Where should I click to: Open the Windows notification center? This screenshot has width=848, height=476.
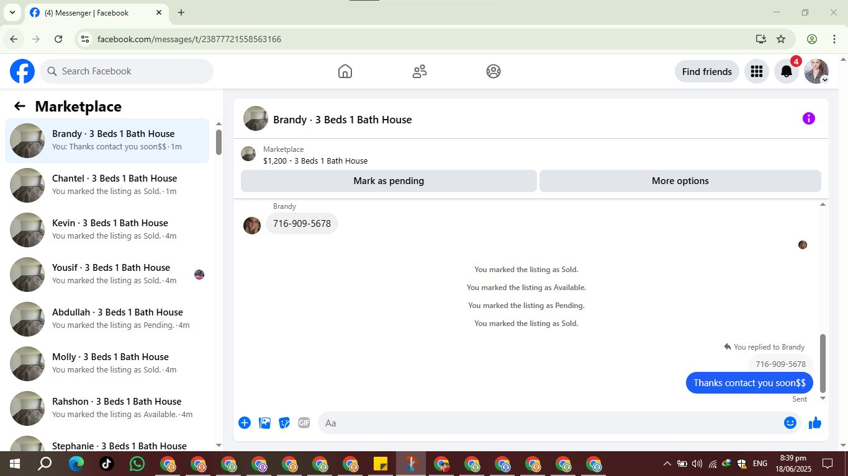click(x=827, y=464)
